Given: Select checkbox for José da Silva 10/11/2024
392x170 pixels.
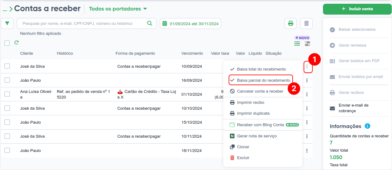Looking at the screenshot, I should coord(7,136).
